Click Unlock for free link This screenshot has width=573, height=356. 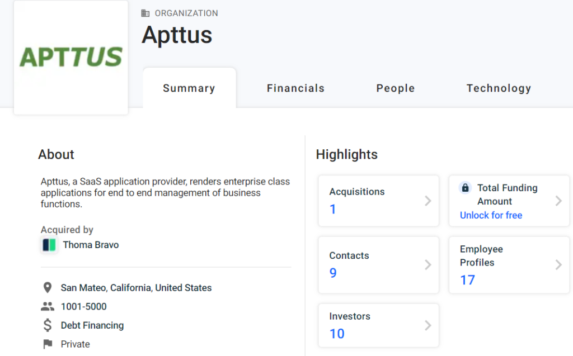[491, 215]
